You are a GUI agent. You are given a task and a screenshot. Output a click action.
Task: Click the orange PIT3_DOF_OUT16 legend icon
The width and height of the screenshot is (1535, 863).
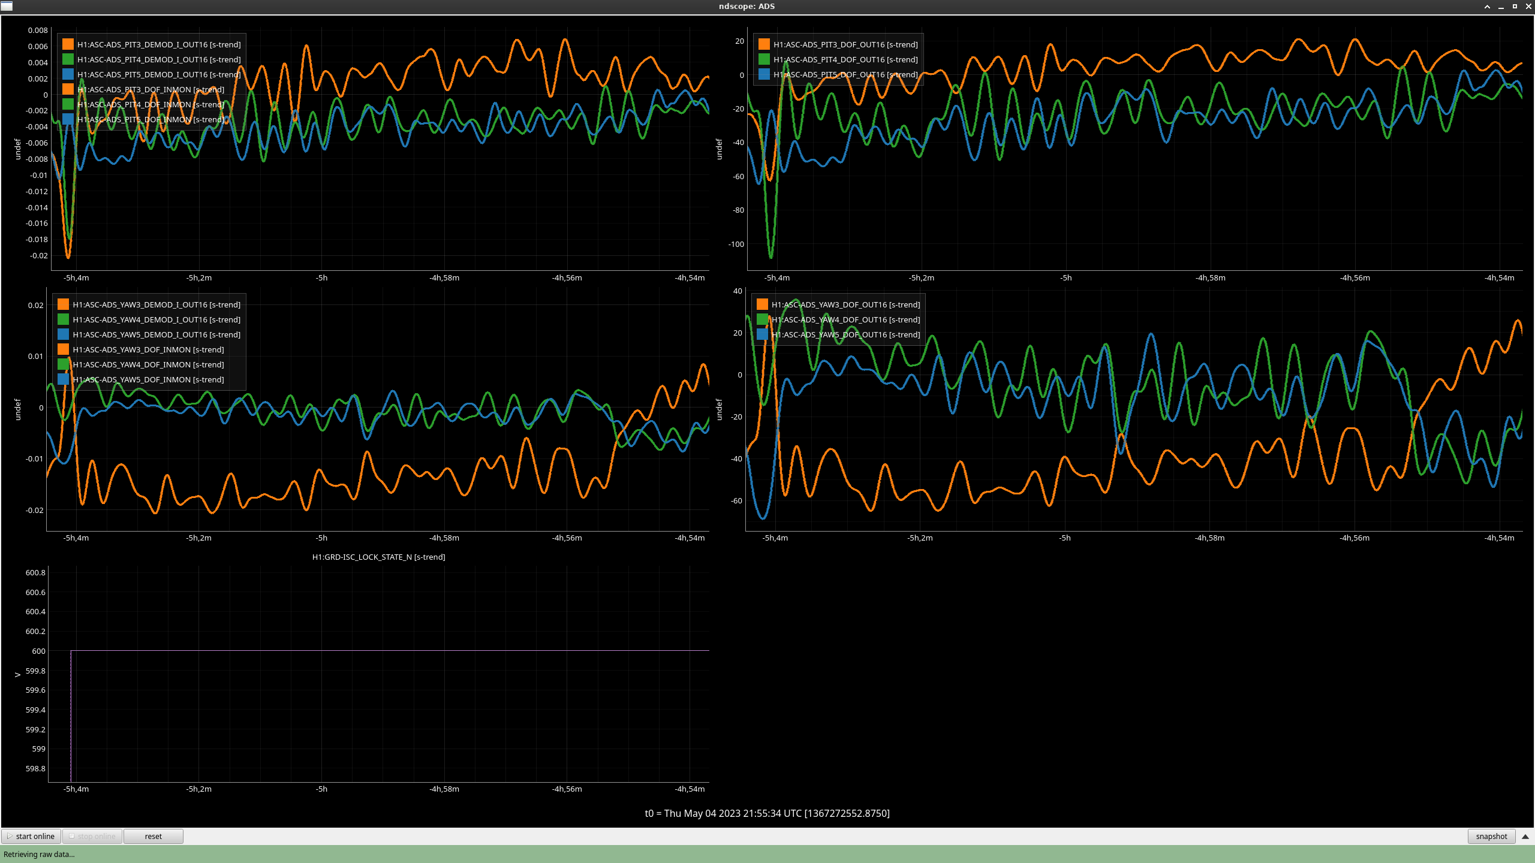(x=764, y=44)
